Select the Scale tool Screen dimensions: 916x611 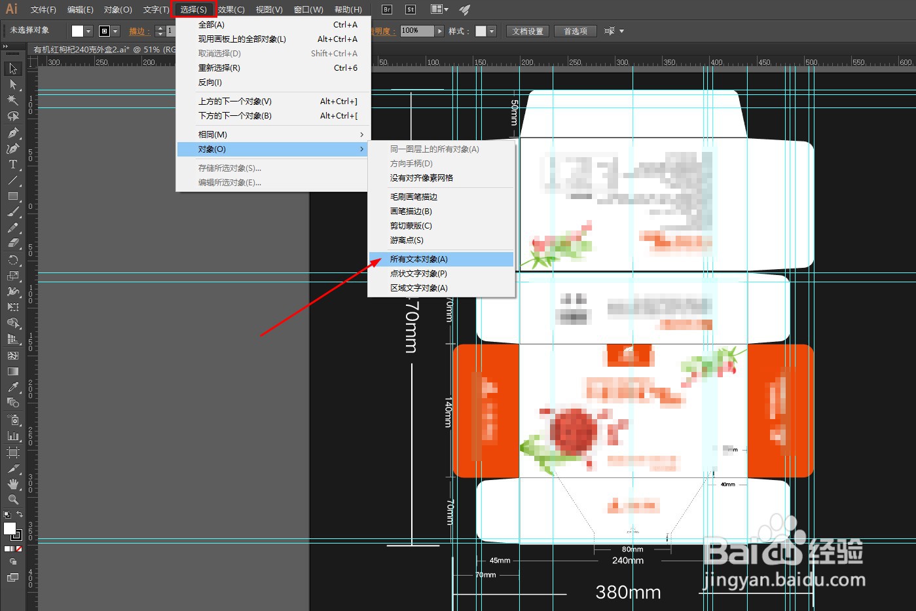(x=13, y=276)
